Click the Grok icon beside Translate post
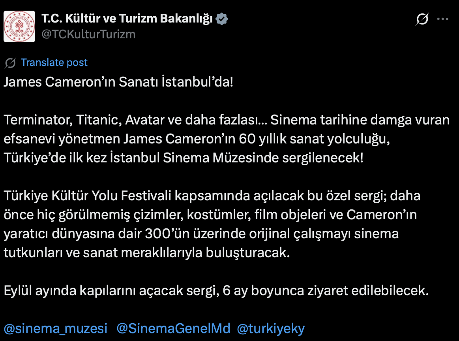459x341 pixels. pos(10,63)
